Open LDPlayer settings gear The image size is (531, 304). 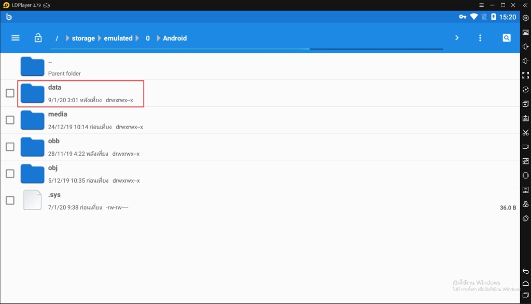(526, 18)
